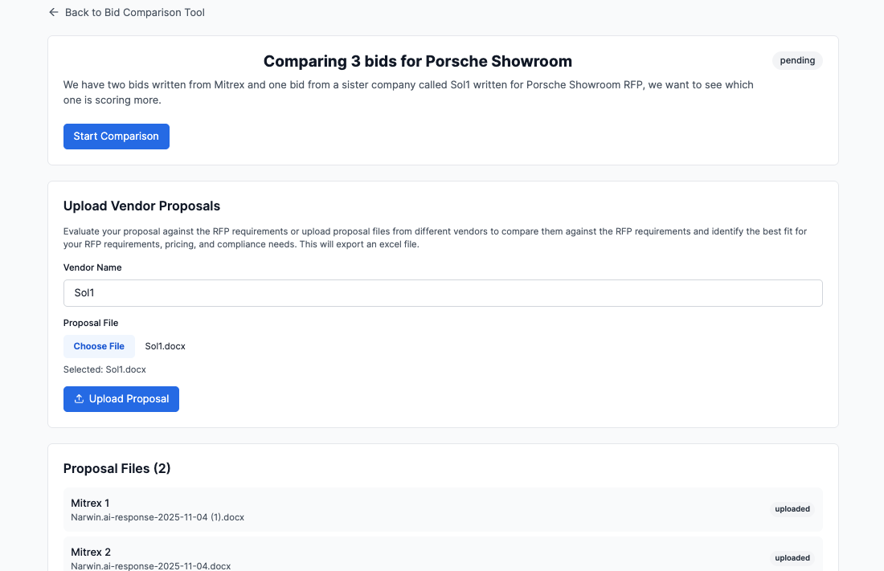Image resolution: width=884 pixels, height=571 pixels.
Task: Click the Start Comparison button
Action: 117,137
